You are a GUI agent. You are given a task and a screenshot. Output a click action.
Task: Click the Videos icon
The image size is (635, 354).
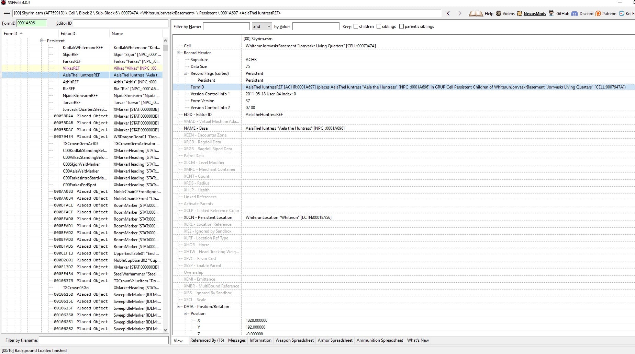click(x=499, y=13)
